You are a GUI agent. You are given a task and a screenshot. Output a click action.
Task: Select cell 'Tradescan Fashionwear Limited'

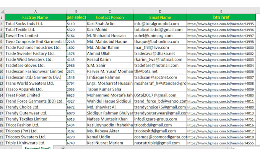[35, 71]
